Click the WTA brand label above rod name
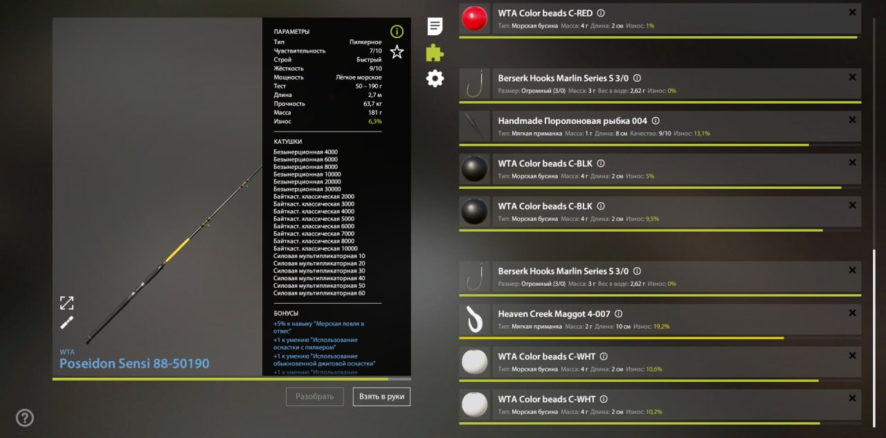This screenshot has height=438, width=886. tap(66, 352)
